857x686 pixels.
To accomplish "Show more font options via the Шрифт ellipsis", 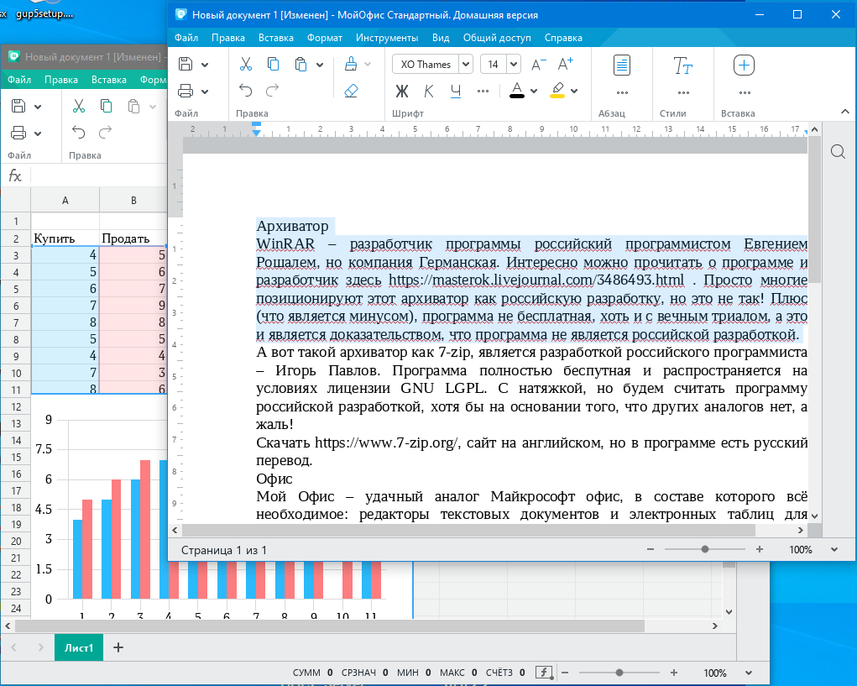I will 483,92.
